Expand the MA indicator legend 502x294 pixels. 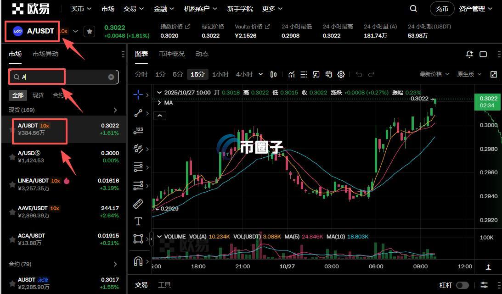click(x=159, y=103)
